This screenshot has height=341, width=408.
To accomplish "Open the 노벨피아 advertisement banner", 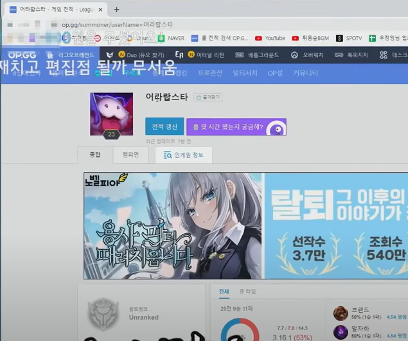I will pyautogui.click(x=245, y=225).
